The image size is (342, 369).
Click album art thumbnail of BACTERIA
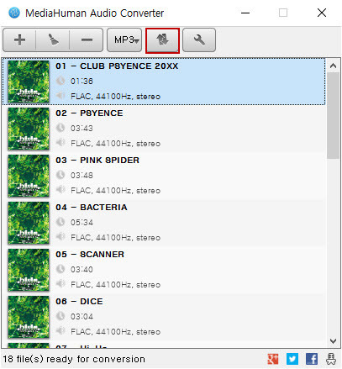[29, 223]
